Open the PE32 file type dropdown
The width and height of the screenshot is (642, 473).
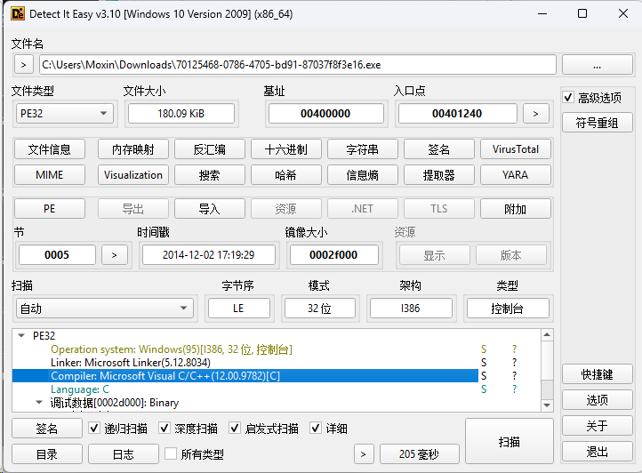(65, 113)
